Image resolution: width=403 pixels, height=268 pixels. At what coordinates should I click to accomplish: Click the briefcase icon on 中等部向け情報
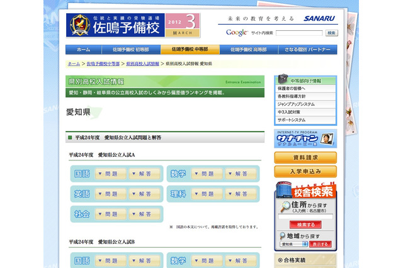[283, 79]
